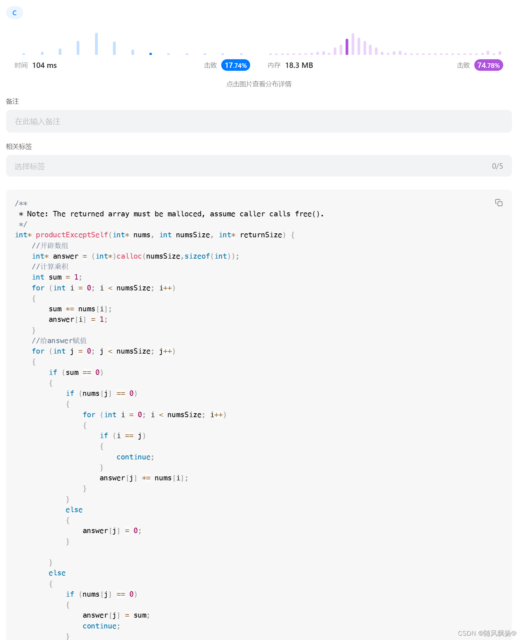This screenshot has width=522, height=640.
Task: Select the 18.3 MB memory value
Action: click(x=299, y=65)
